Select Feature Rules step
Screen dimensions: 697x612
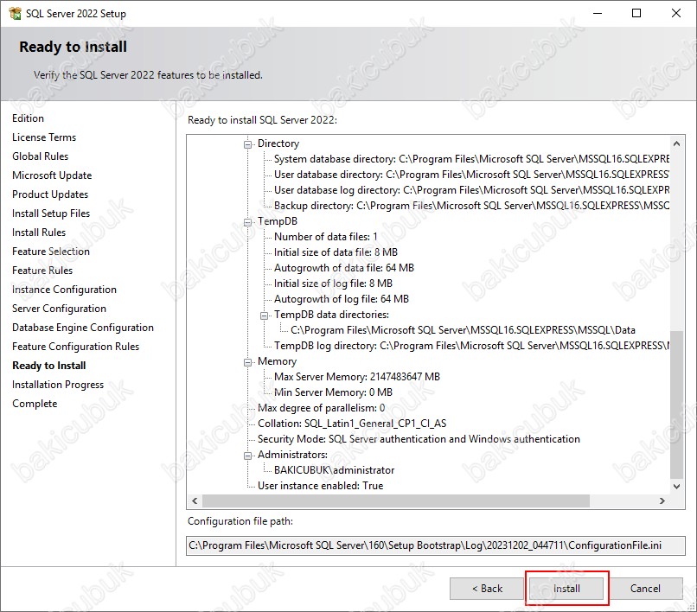click(x=42, y=271)
